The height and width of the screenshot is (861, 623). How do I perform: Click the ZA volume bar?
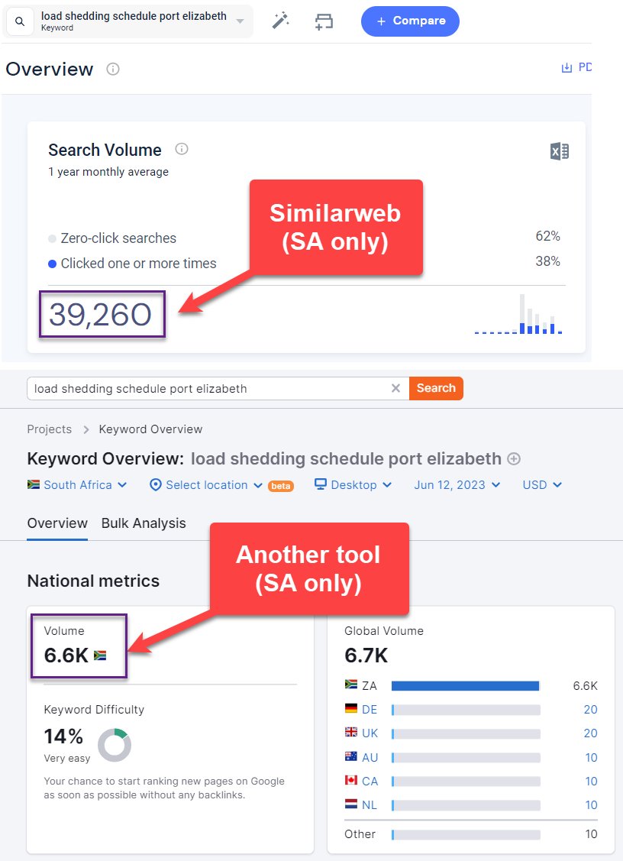click(x=465, y=686)
